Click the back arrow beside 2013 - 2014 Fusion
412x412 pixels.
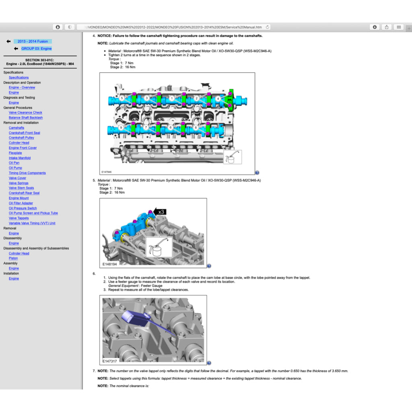coord(8,41)
